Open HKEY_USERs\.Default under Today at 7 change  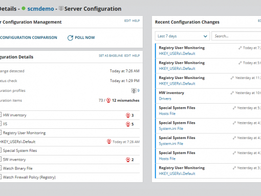[177, 53]
